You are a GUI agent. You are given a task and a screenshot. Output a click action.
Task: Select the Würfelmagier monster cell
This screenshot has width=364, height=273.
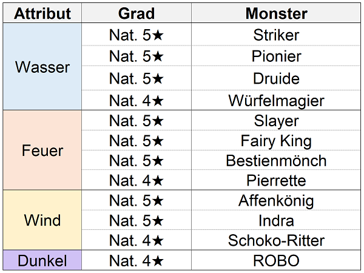[x=276, y=100]
